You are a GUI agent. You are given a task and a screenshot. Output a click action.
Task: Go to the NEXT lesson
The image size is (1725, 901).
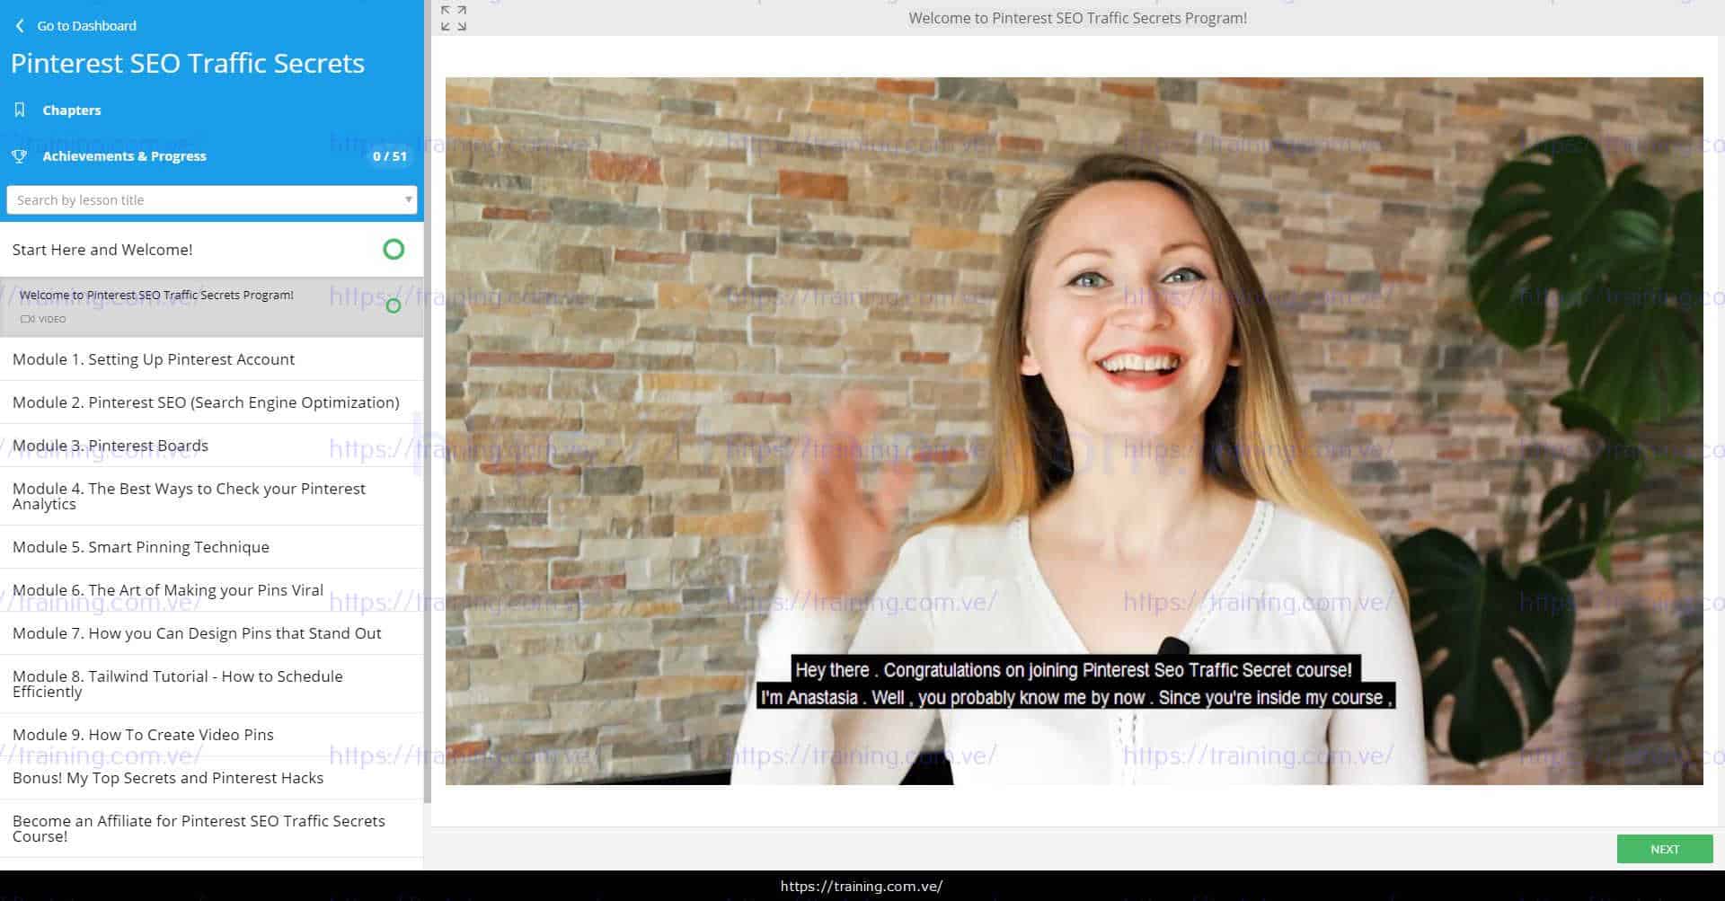[x=1664, y=849]
